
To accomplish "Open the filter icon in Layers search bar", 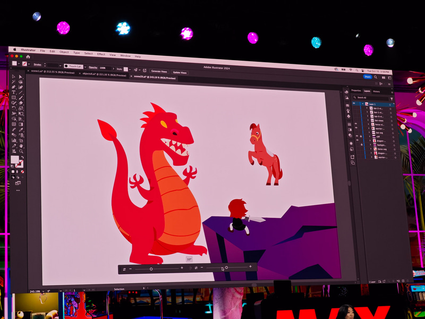I will click(x=392, y=98).
